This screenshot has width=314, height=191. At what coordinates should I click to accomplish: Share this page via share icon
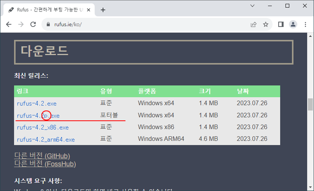click(254, 24)
